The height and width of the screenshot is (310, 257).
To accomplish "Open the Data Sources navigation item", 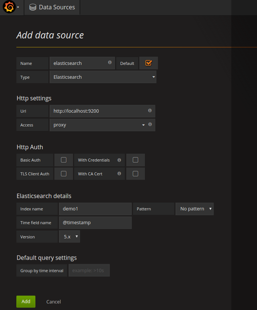I will pyautogui.click(x=52, y=7).
